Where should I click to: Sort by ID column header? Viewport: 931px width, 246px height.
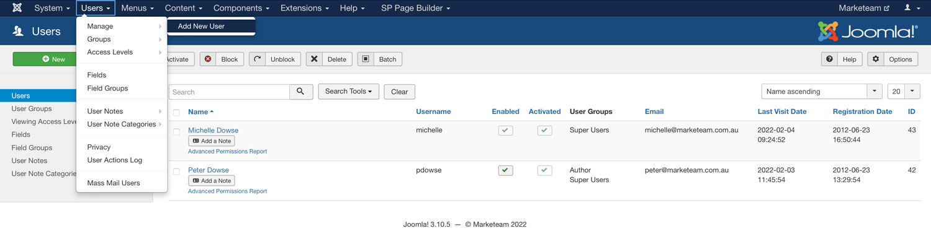[x=911, y=112]
